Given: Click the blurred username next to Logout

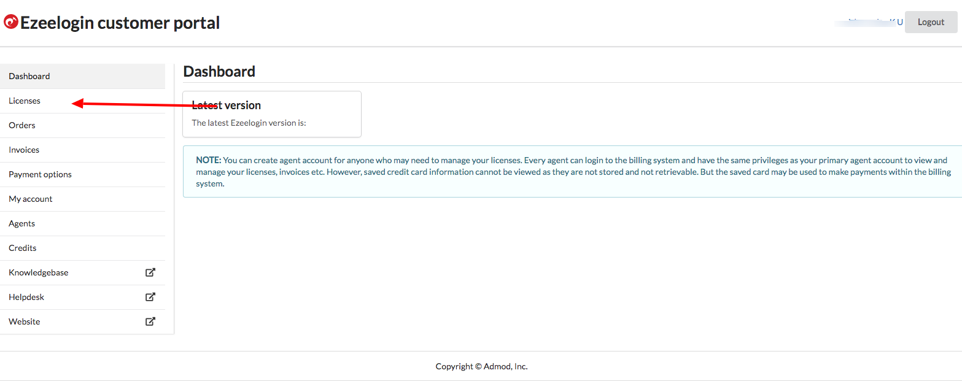Looking at the screenshot, I should pyautogui.click(x=869, y=22).
